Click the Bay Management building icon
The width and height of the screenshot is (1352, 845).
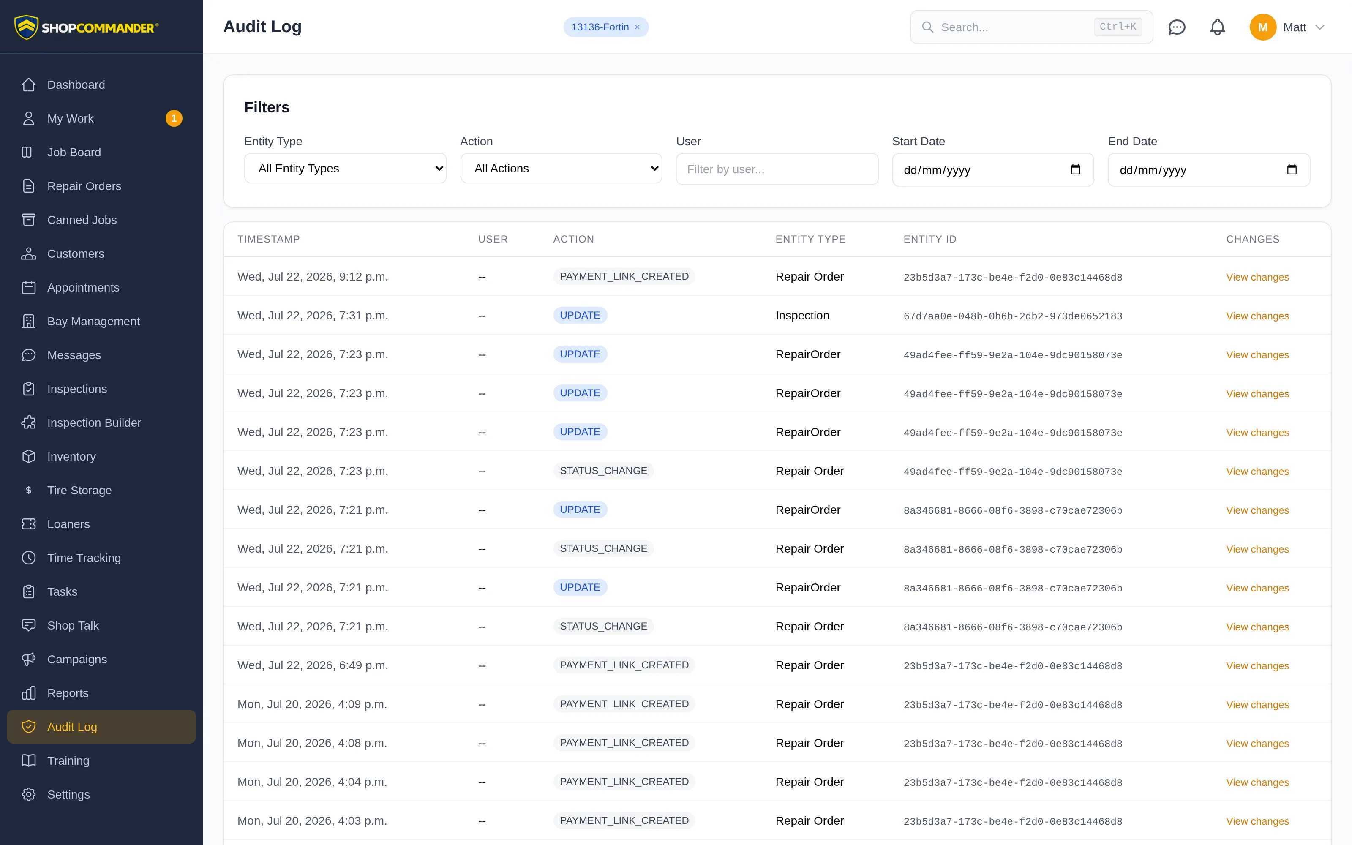(28, 322)
